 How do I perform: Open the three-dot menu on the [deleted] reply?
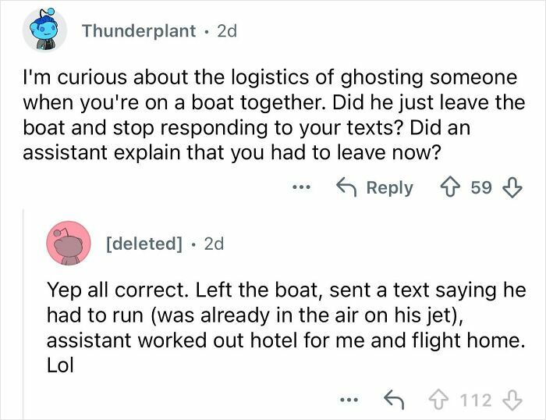coord(350,400)
